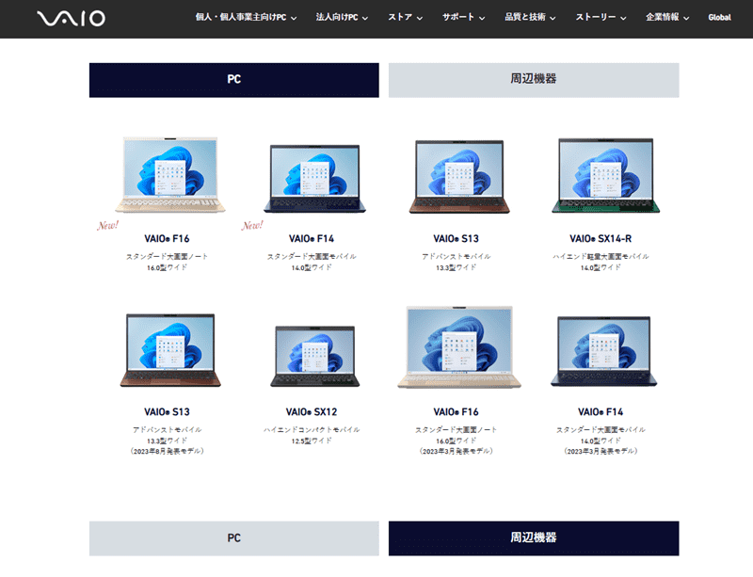753x577 pixels.
Task: Click the top-row VAIO S13 title
Action: pyautogui.click(x=456, y=239)
